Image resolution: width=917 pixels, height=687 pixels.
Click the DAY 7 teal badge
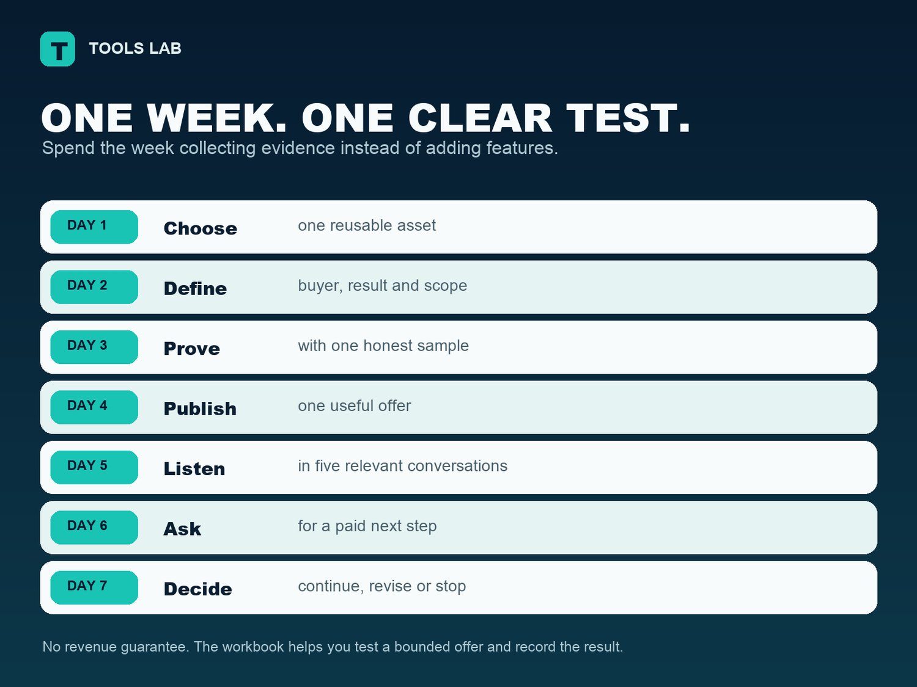coord(94,587)
